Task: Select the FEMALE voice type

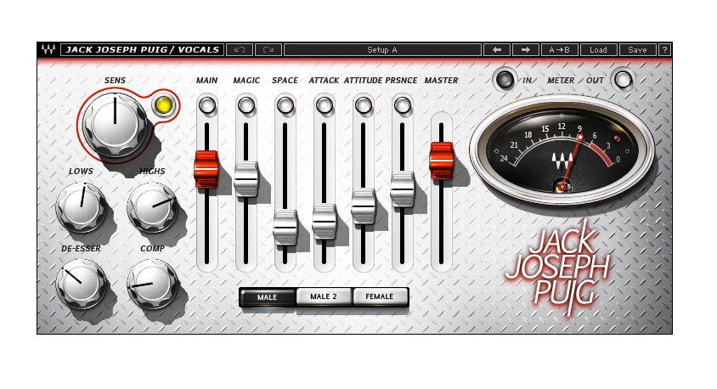Action: 380,296
